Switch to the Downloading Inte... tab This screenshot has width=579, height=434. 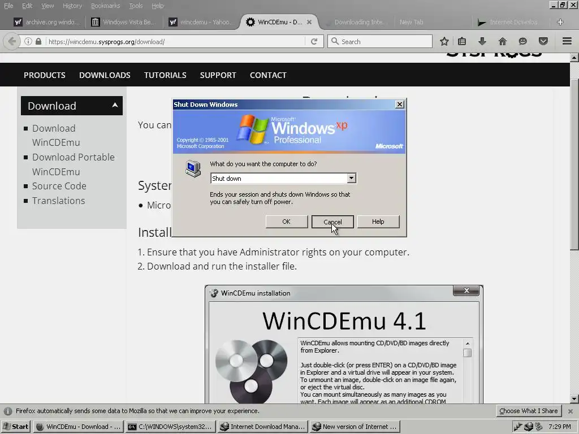coord(357,22)
